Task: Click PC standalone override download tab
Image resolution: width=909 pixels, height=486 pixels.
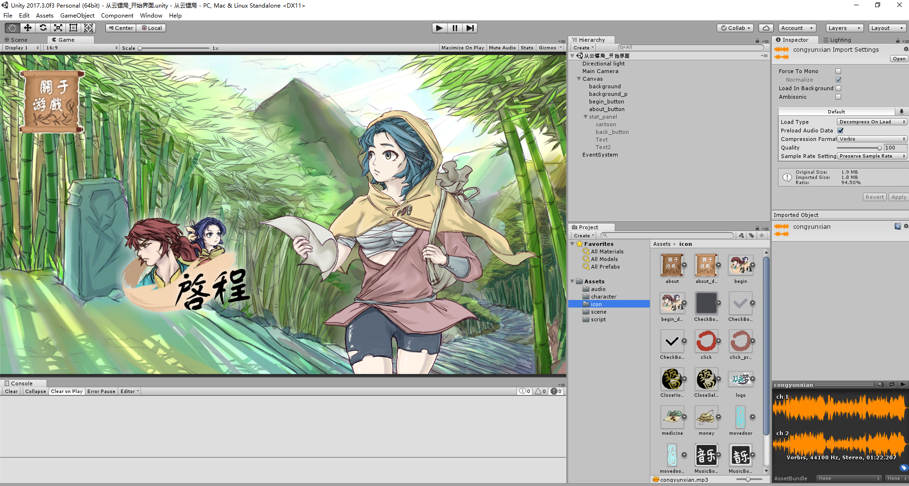Action: coord(901,112)
